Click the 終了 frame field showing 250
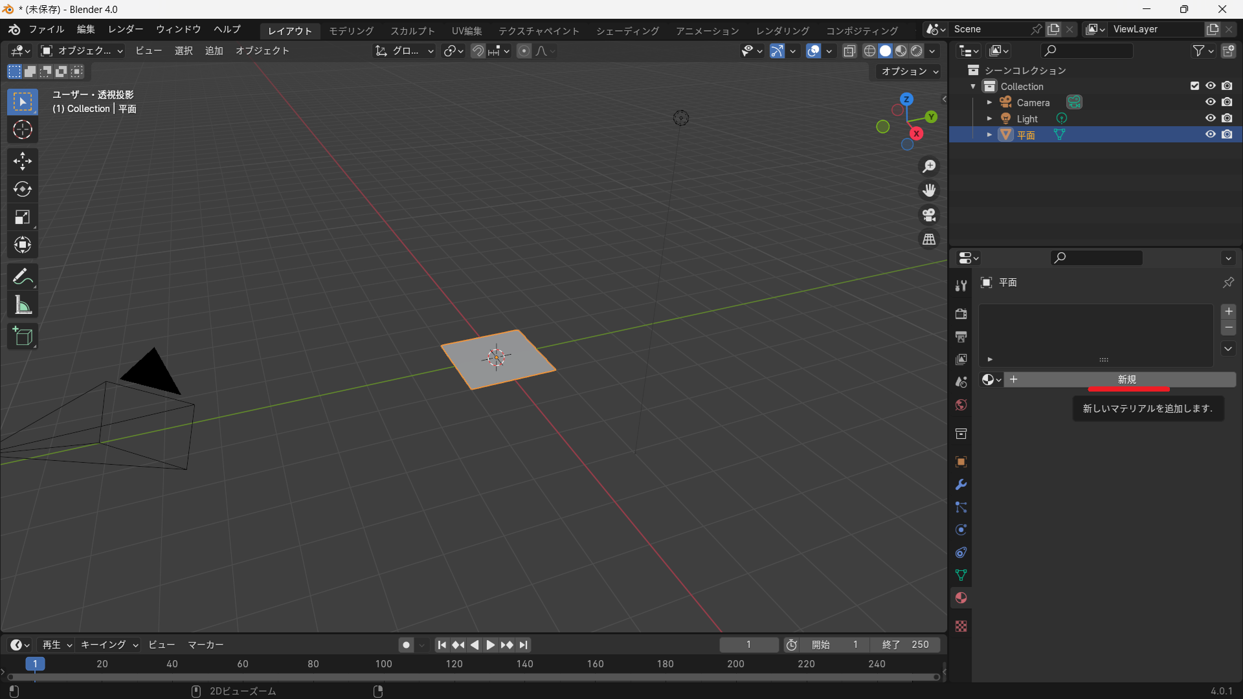The width and height of the screenshot is (1243, 699). point(905,645)
